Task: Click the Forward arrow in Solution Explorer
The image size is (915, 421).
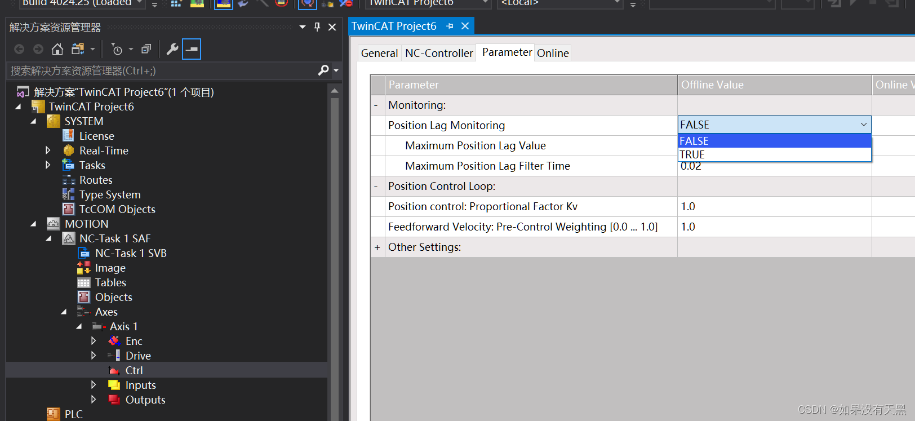Action: [38, 49]
